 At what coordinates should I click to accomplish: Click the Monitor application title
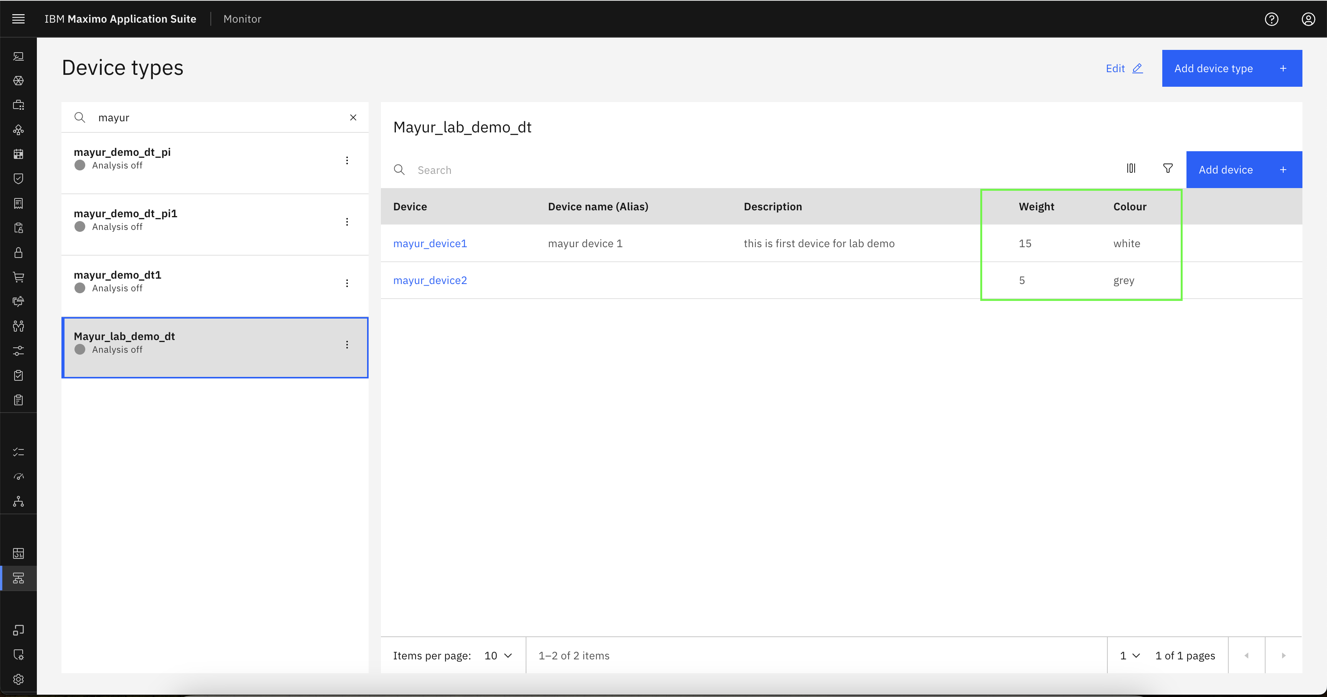pos(242,19)
